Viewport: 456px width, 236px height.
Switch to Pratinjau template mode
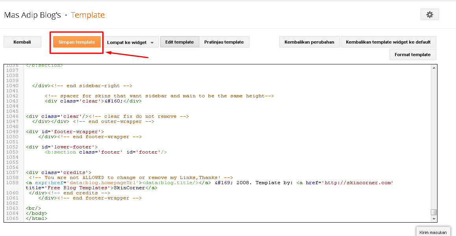pos(224,42)
